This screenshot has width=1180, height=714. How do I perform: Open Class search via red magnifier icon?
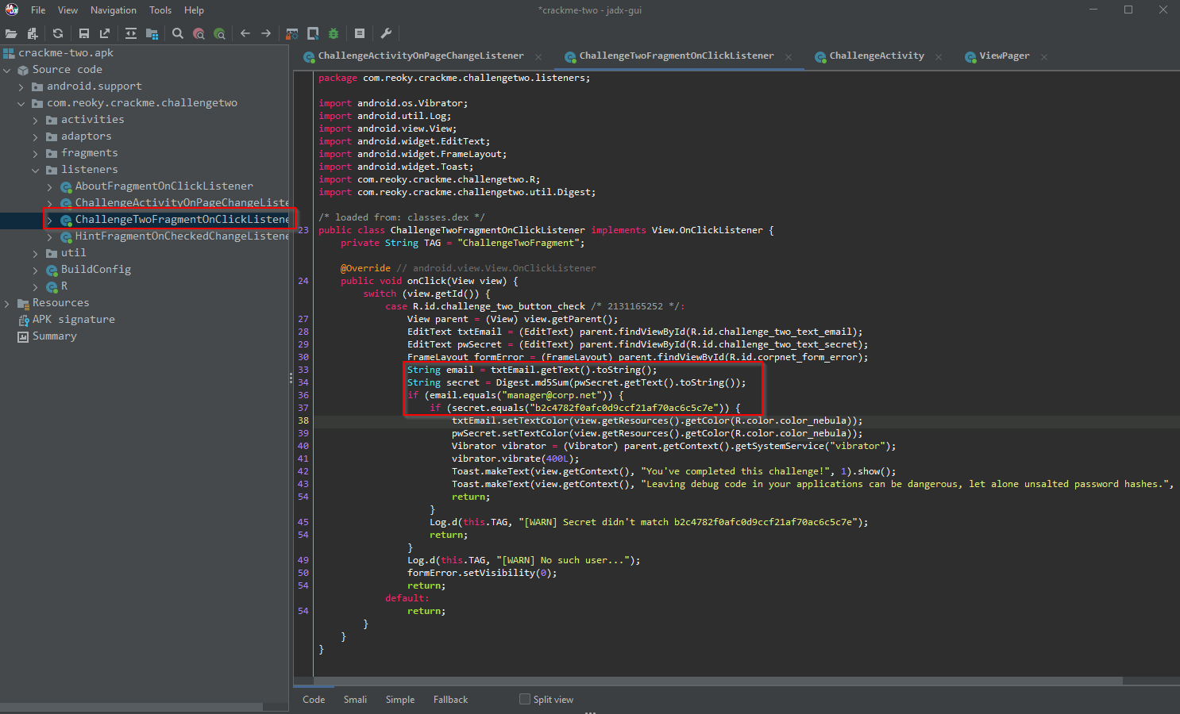point(199,33)
